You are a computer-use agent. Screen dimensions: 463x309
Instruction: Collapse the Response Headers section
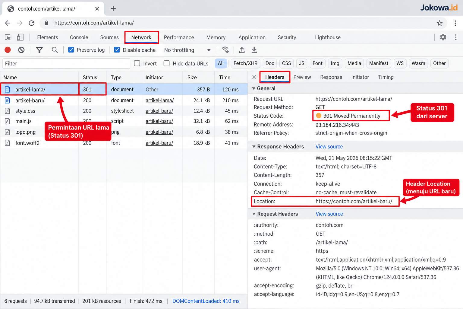tap(254, 147)
